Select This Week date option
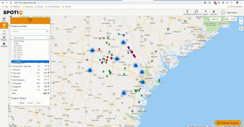Screen dimensions: 244x127 (x=30, y=48)
